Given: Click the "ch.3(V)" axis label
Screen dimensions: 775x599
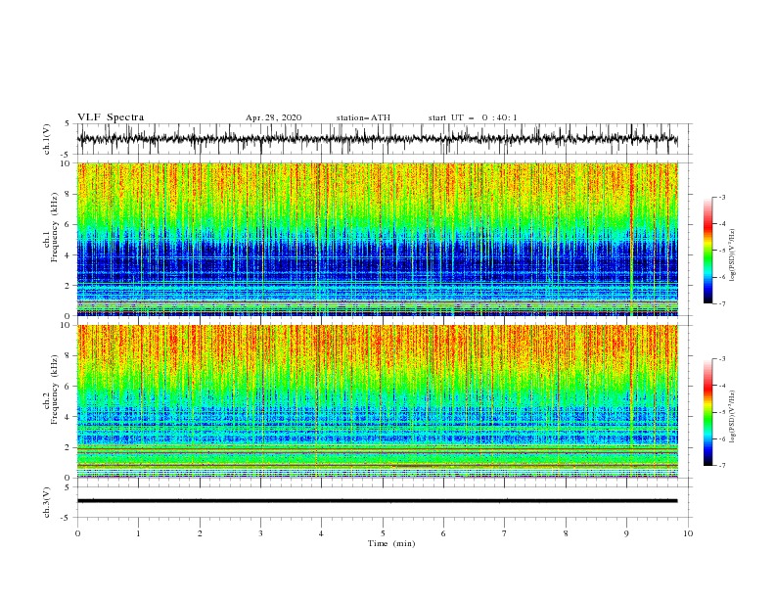Looking at the screenshot, I should pyautogui.click(x=47, y=502).
